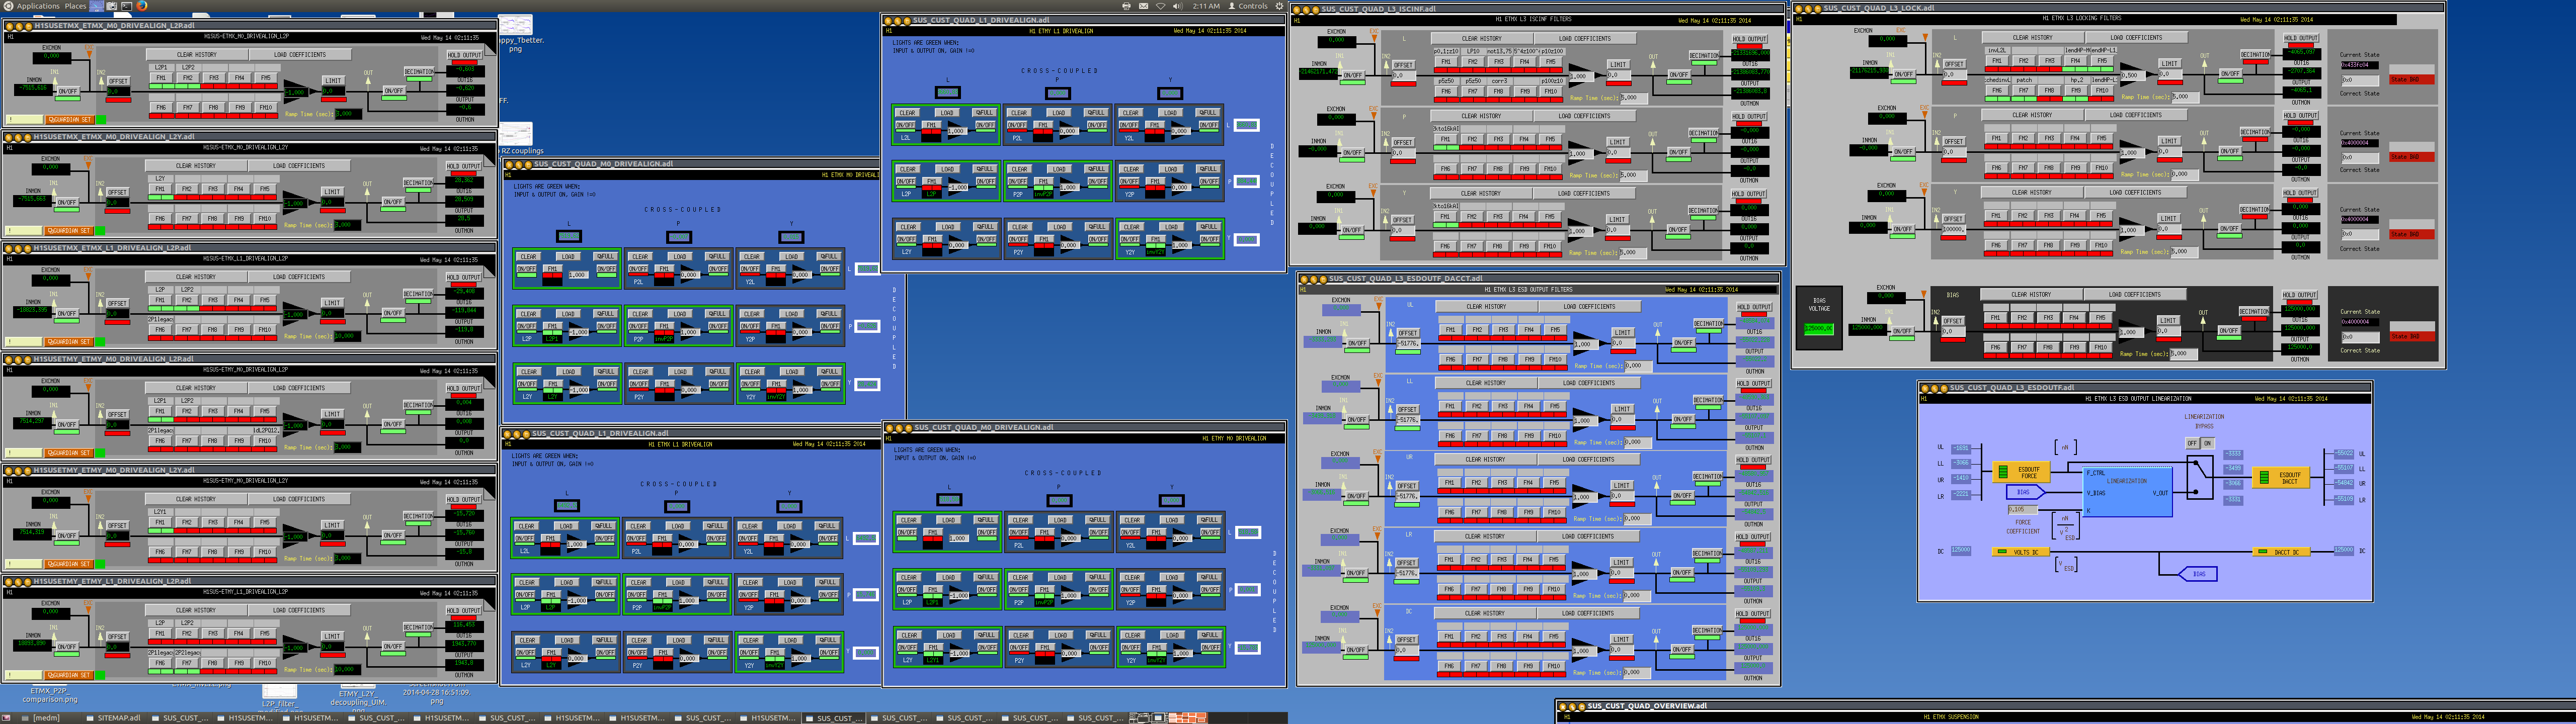Open GUARDIAN SET menu in ETMX M0 L2Y window
Viewport: 2576px width, 724px height.
click(x=69, y=231)
